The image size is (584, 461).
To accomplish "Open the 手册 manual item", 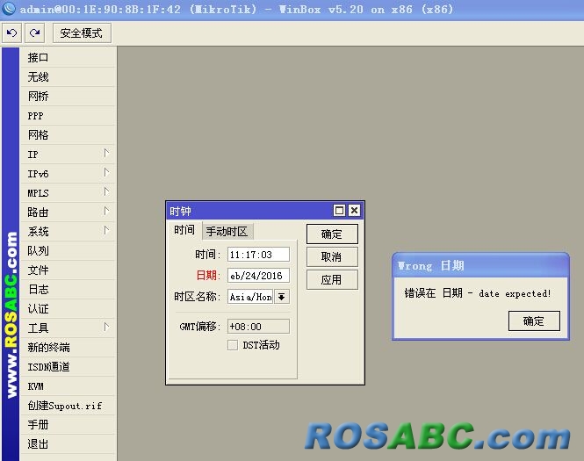I will pyautogui.click(x=68, y=425).
